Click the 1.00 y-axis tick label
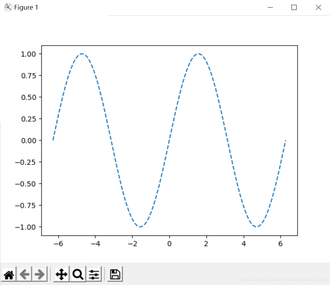This screenshot has width=330, height=285. click(29, 54)
